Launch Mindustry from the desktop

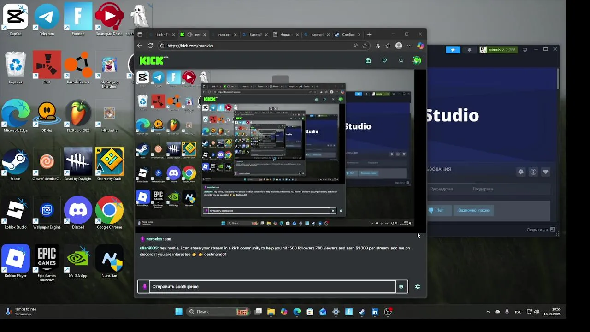(109, 117)
